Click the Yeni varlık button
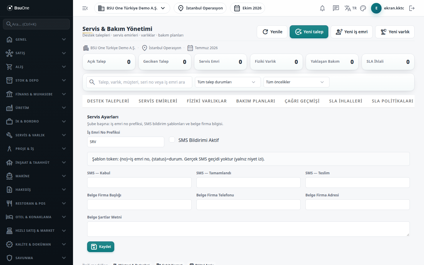 click(x=395, y=32)
